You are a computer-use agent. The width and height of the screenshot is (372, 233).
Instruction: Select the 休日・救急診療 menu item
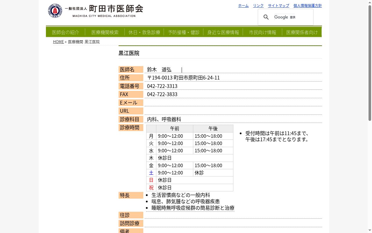point(144,32)
